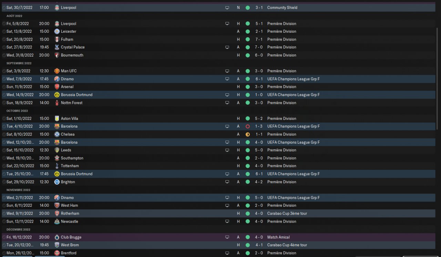Click the Southampton club crest
This screenshot has height=257, width=441.
(x=57, y=158)
